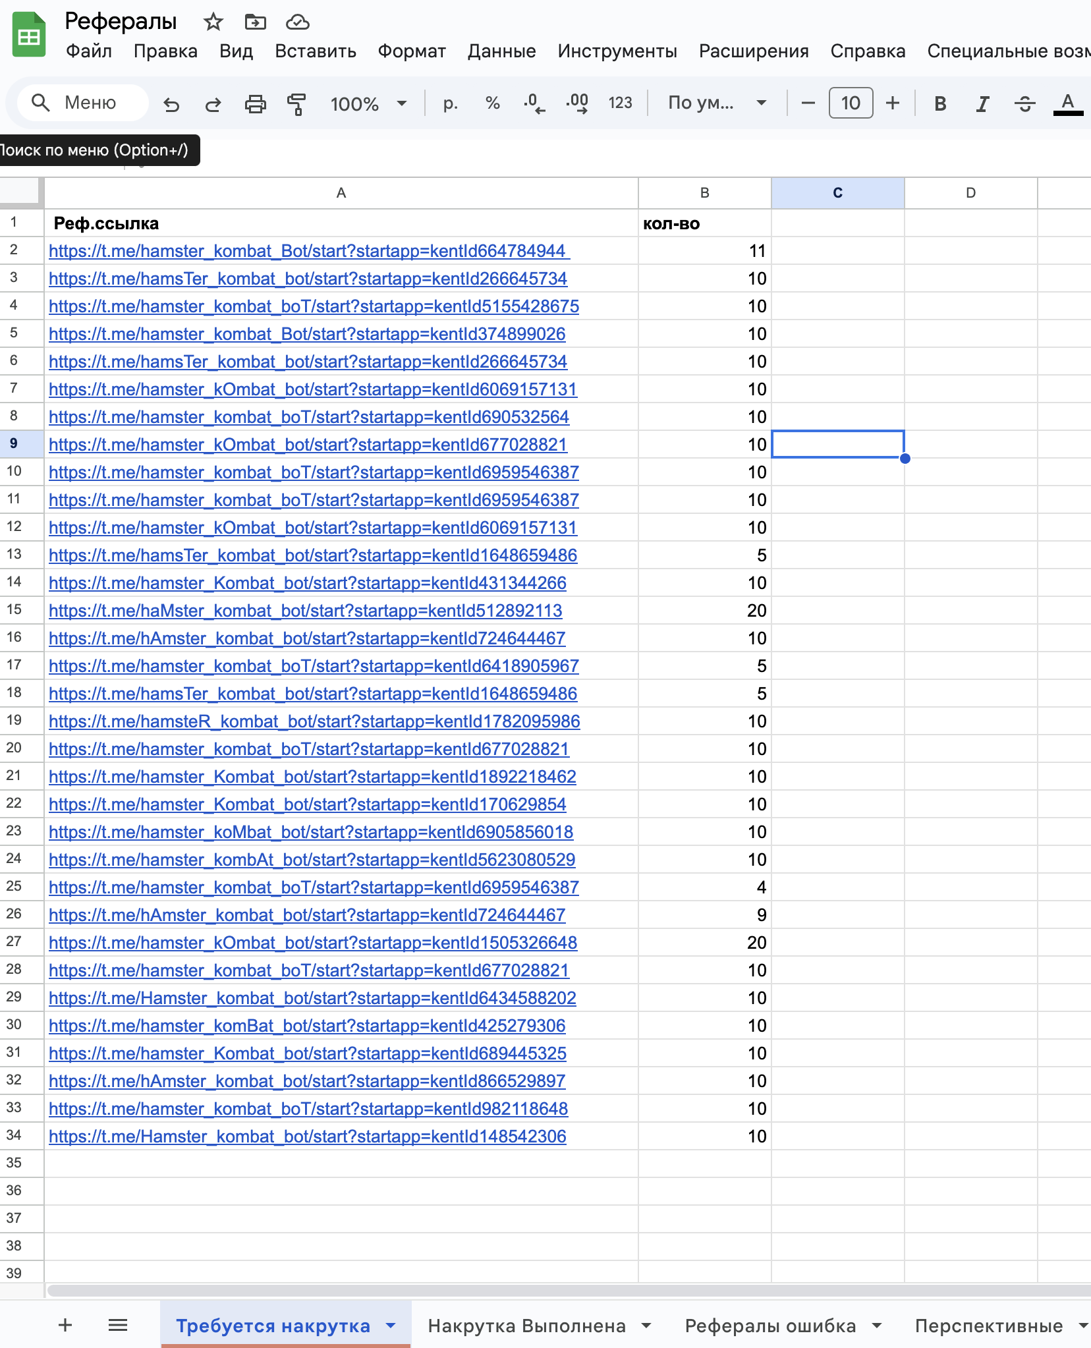The height and width of the screenshot is (1348, 1091).
Task: Toggle strikethrough formatting
Action: 1024,103
